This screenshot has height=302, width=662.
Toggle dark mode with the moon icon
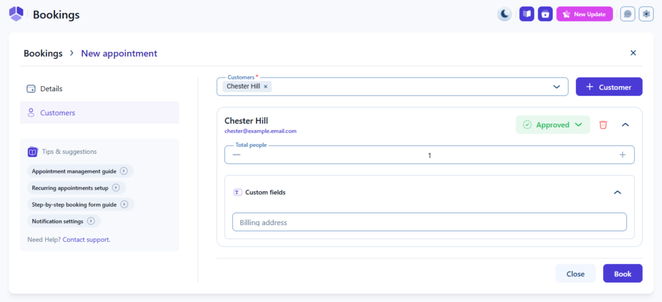504,14
